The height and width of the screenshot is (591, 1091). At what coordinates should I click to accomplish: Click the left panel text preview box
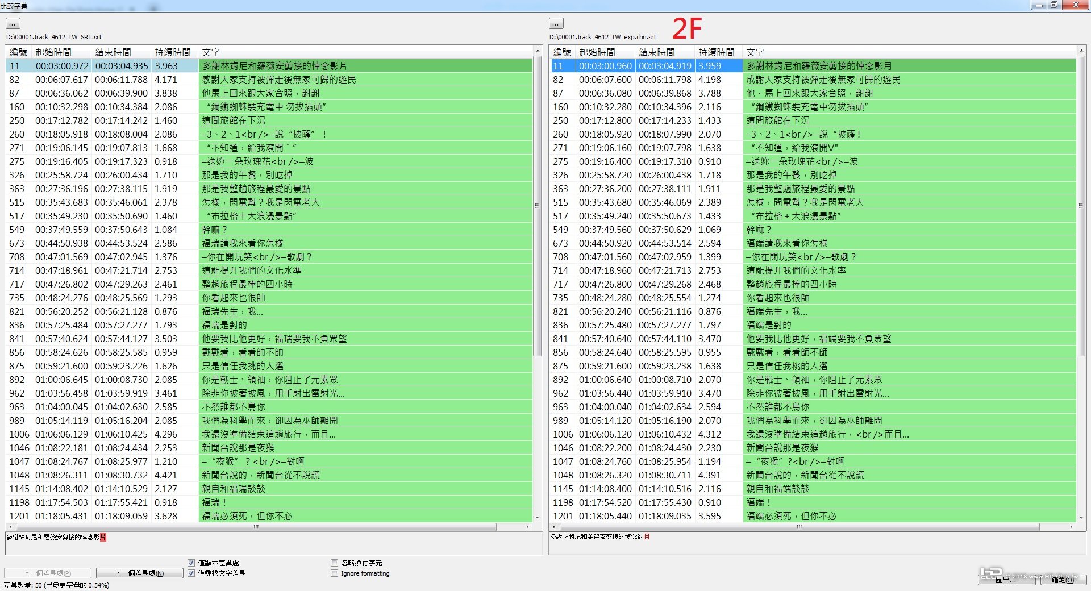[x=274, y=543]
